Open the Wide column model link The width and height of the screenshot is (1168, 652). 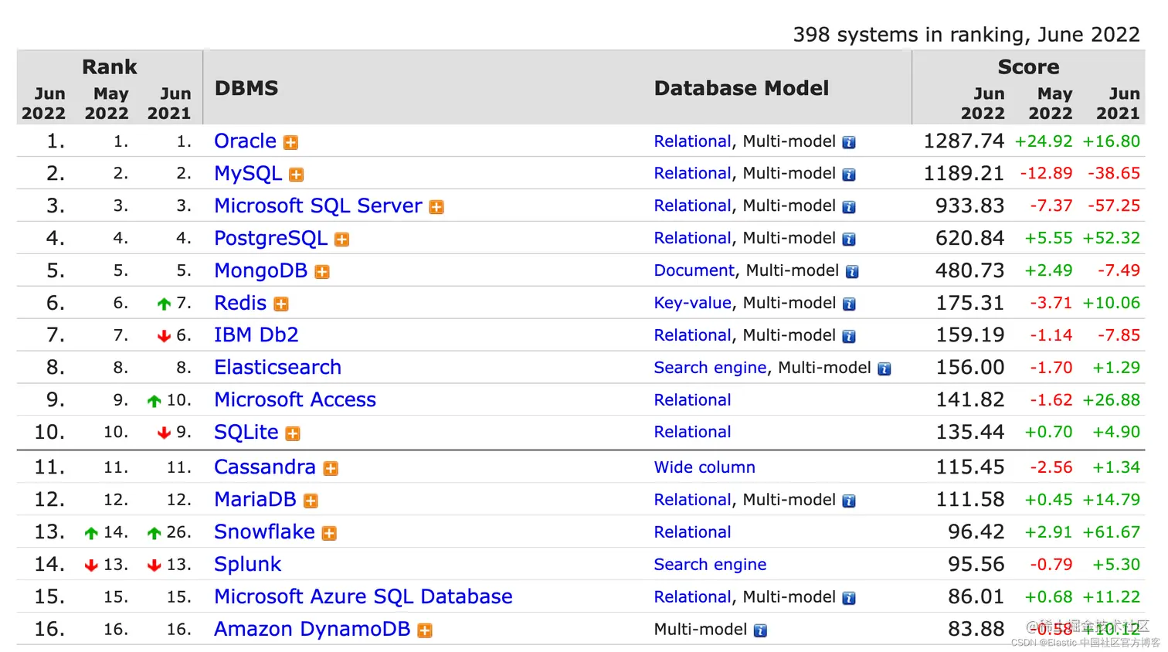pyautogui.click(x=705, y=467)
